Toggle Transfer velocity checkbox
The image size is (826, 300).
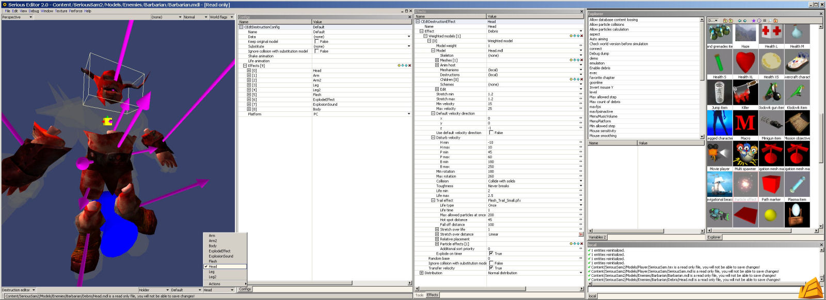(491, 268)
